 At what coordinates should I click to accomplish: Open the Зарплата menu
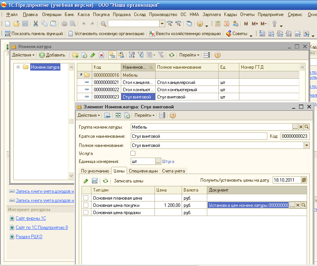point(212,15)
